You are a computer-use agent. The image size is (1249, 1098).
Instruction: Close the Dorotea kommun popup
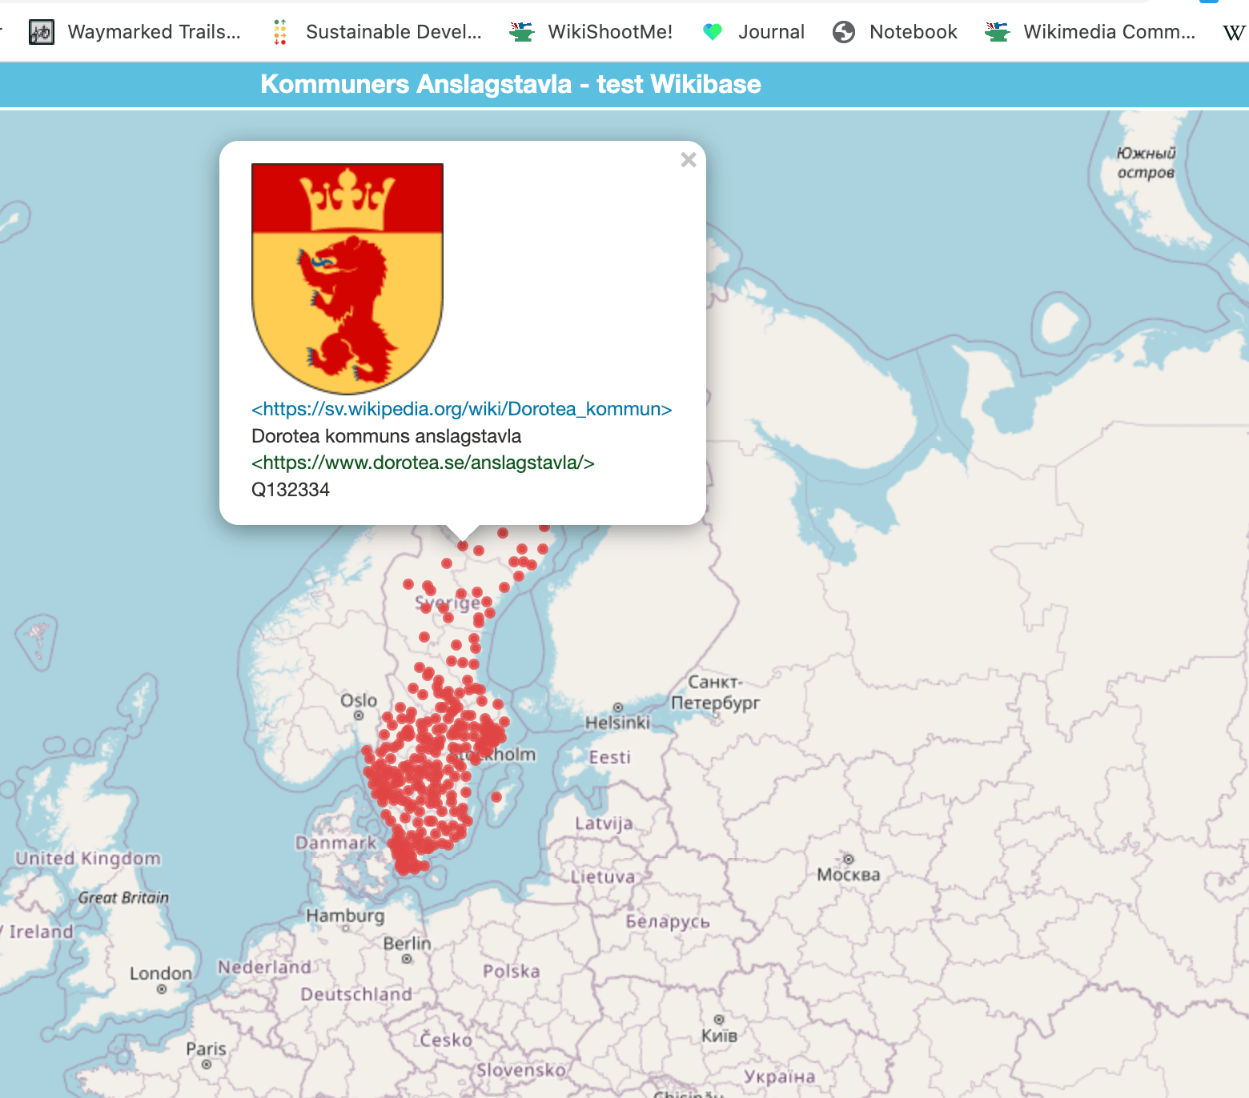tap(688, 160)
